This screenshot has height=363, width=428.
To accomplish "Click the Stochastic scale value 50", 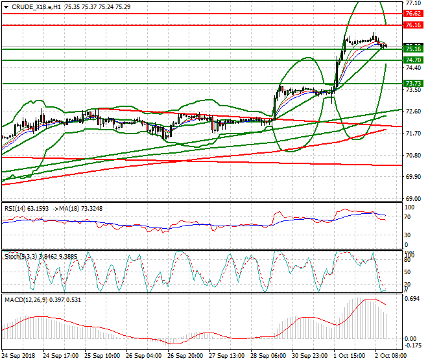I will [407, 272].
